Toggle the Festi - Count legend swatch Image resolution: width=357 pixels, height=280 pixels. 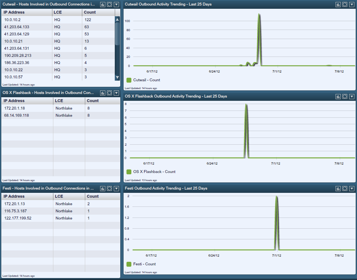tap(129, 264)
